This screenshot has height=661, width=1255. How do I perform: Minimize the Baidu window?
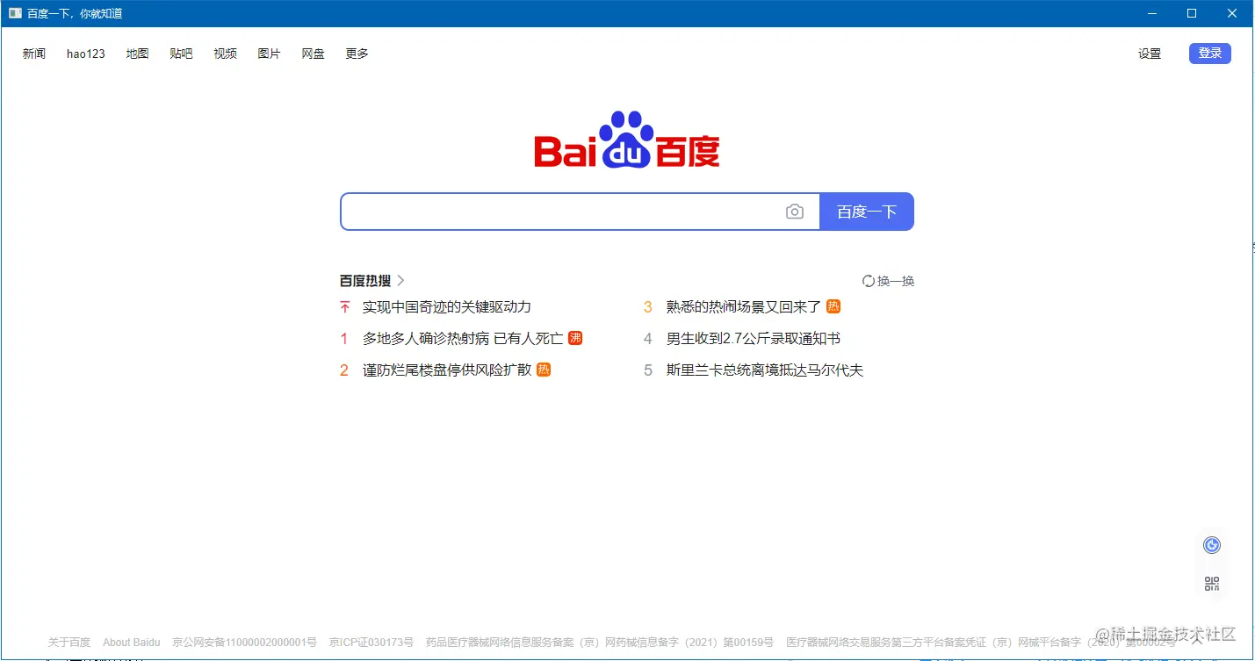(1152, 13)
